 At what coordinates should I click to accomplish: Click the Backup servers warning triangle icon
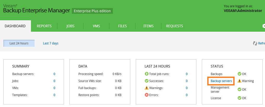pos(239,81)
